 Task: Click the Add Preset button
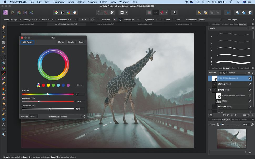point(27,42)
